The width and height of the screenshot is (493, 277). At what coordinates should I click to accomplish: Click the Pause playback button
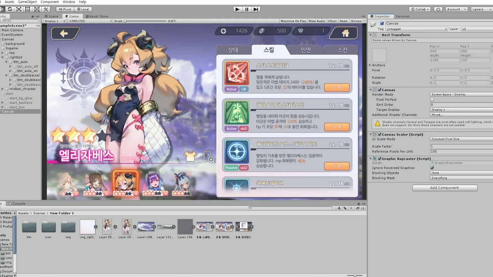[x=246, y=9]
